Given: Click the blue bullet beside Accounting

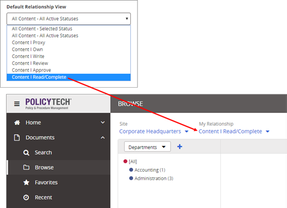Looking at the screenshot, I should click(131, 170).
